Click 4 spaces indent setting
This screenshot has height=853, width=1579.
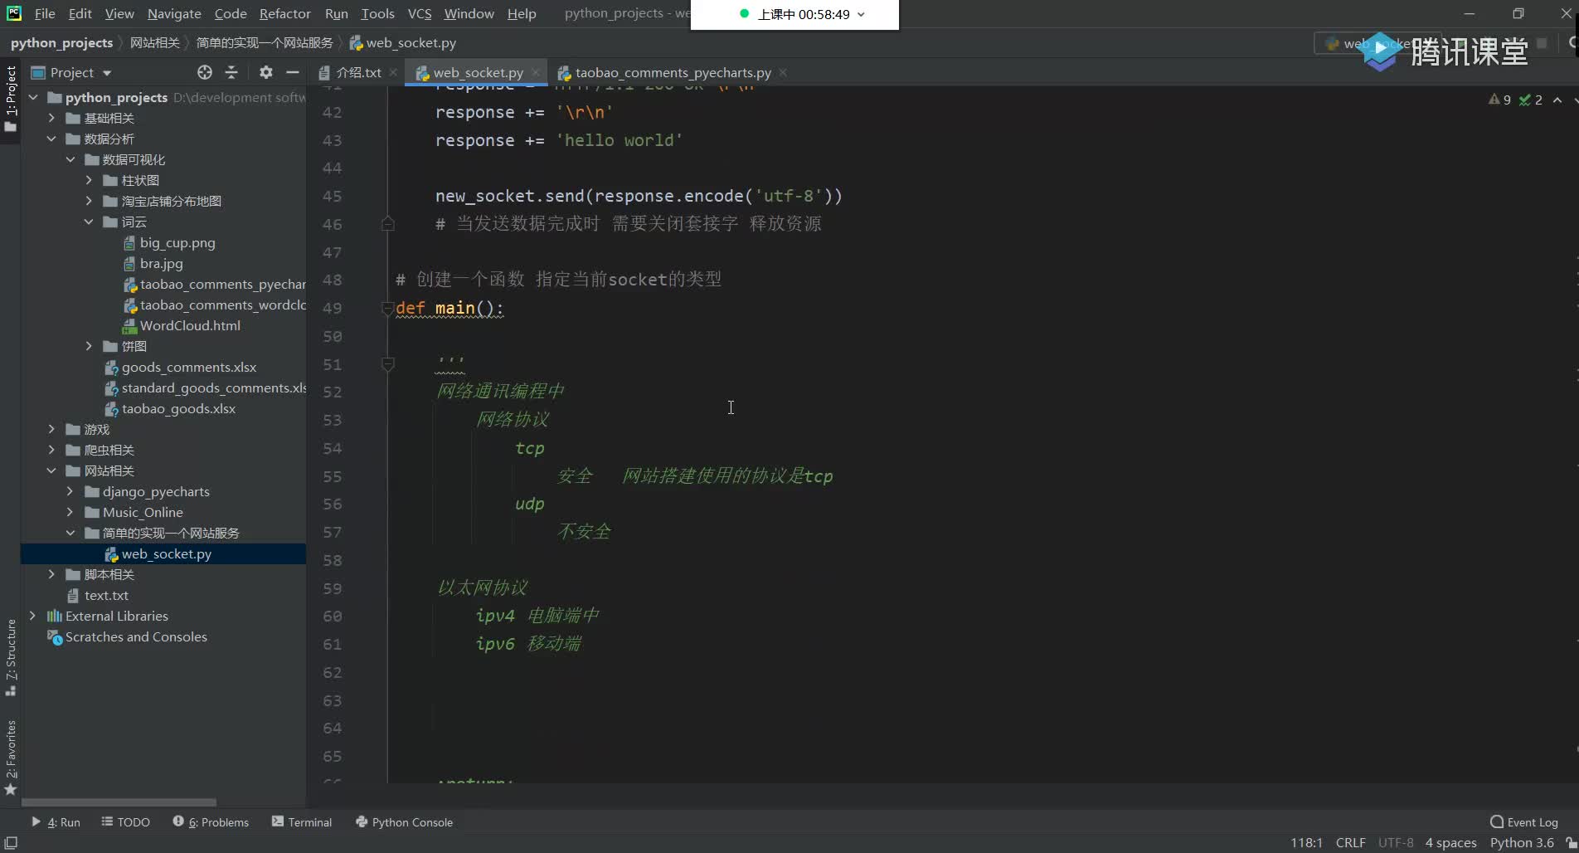coord(1450,842)
